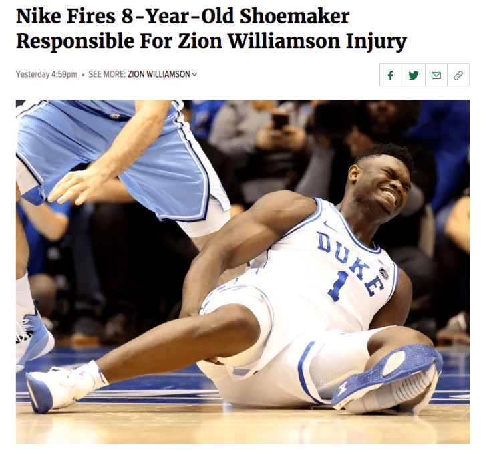
Task: Open the SEE MORE tag dropdown
Action: [194, 75]
